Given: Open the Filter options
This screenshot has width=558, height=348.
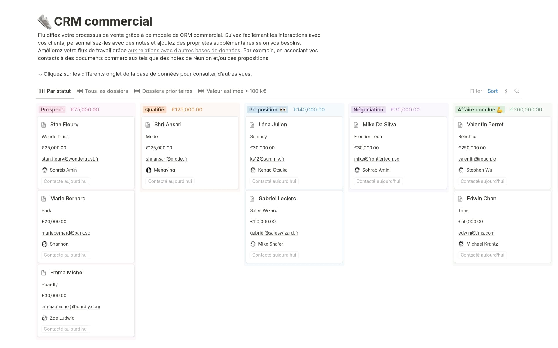Looking at the screenshot, I should (x=476, y=91).
